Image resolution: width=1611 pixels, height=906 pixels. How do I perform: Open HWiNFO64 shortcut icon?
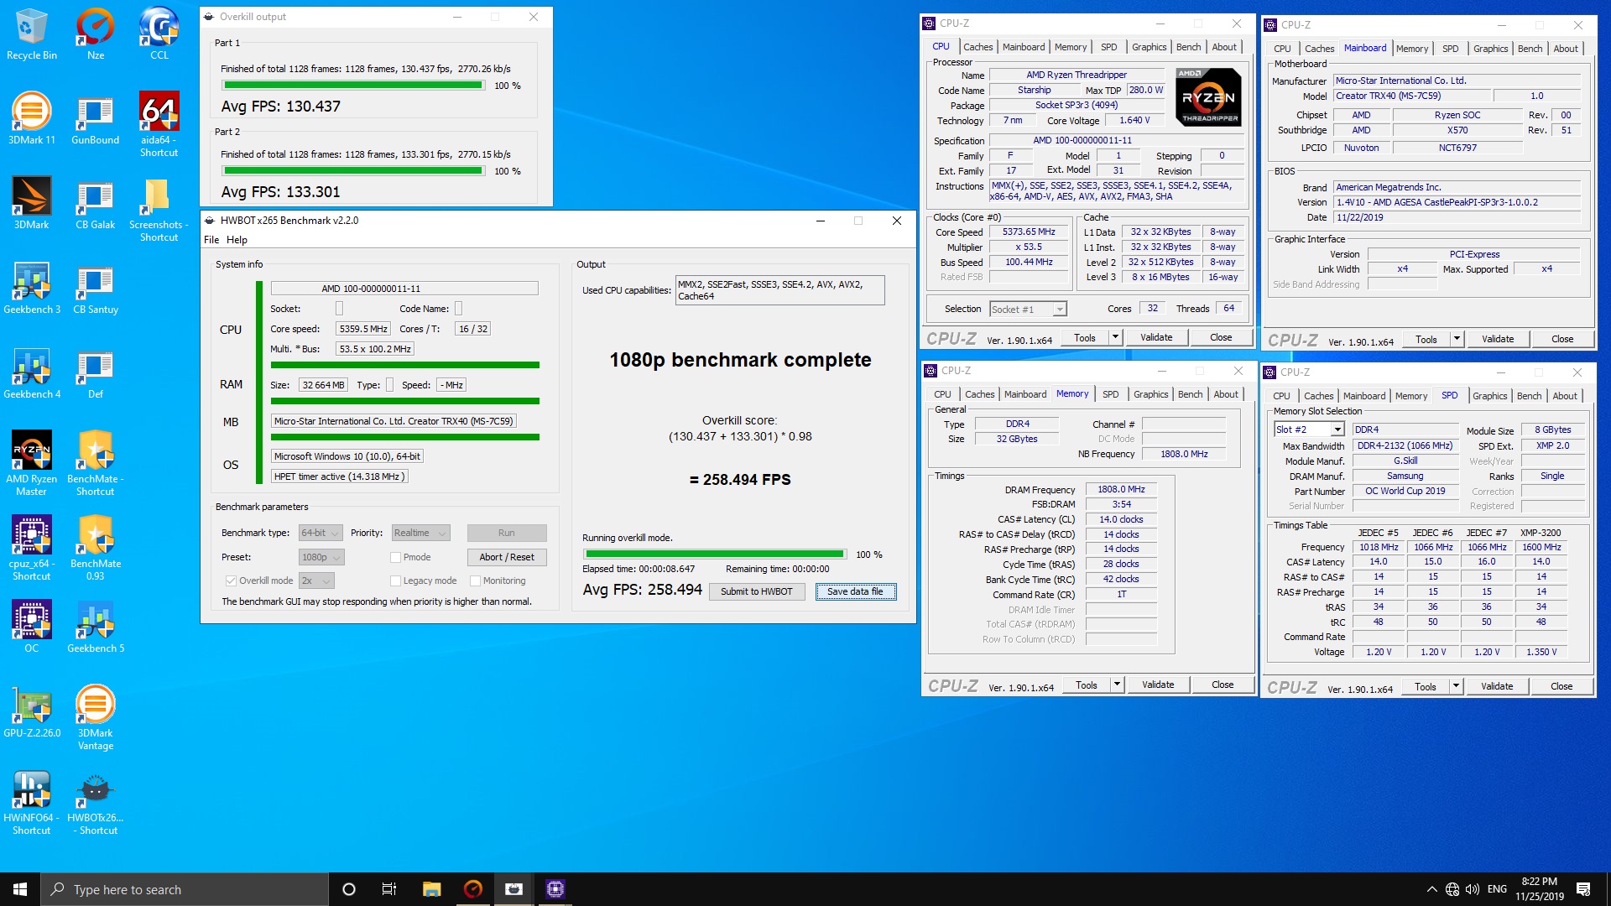[31, 802]
